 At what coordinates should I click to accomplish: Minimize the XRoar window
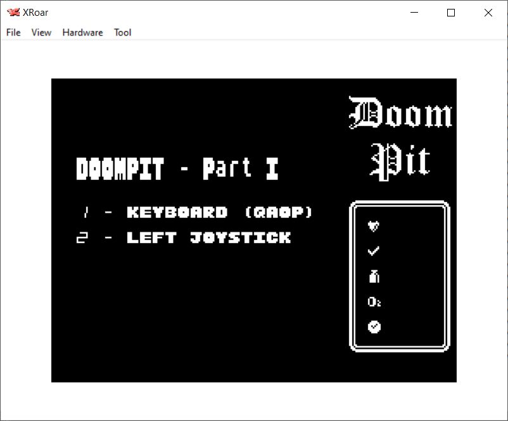point(415,13)
